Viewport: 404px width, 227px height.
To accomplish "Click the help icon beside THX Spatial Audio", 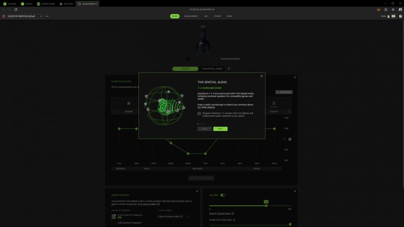I will pos(229,69).
